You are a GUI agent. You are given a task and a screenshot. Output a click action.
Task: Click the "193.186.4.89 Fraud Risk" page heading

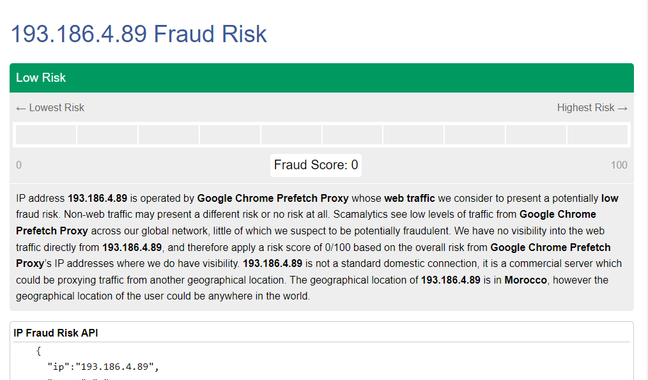point(139,34)
